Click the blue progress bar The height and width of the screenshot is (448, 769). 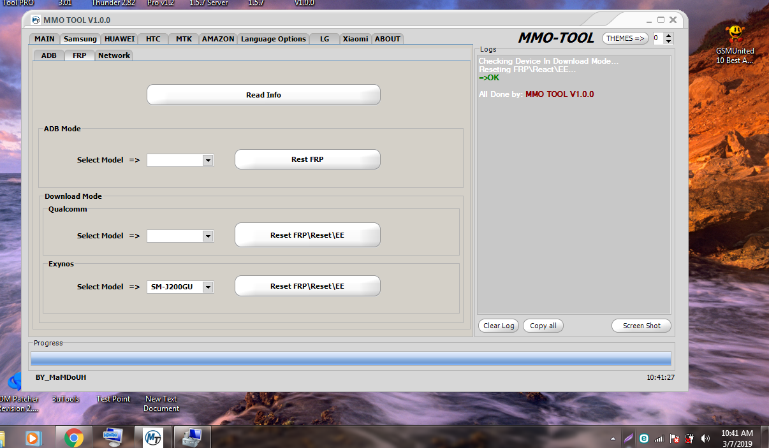pyautogui.click(x=351, y=358)
